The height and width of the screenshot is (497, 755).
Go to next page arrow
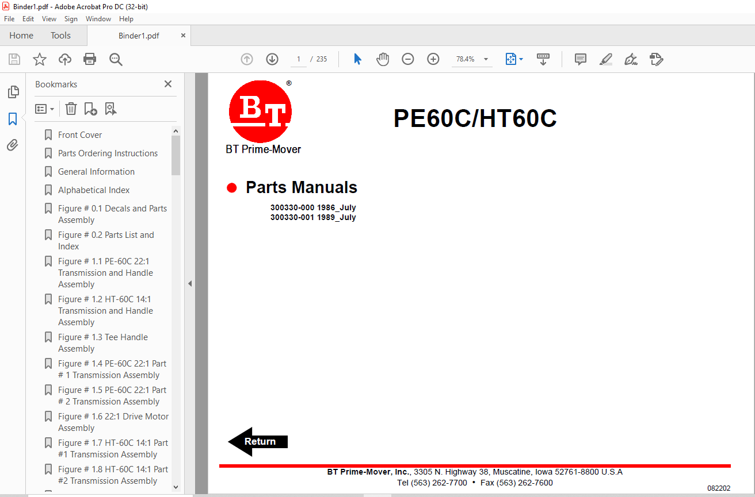[x=272, y=59]
